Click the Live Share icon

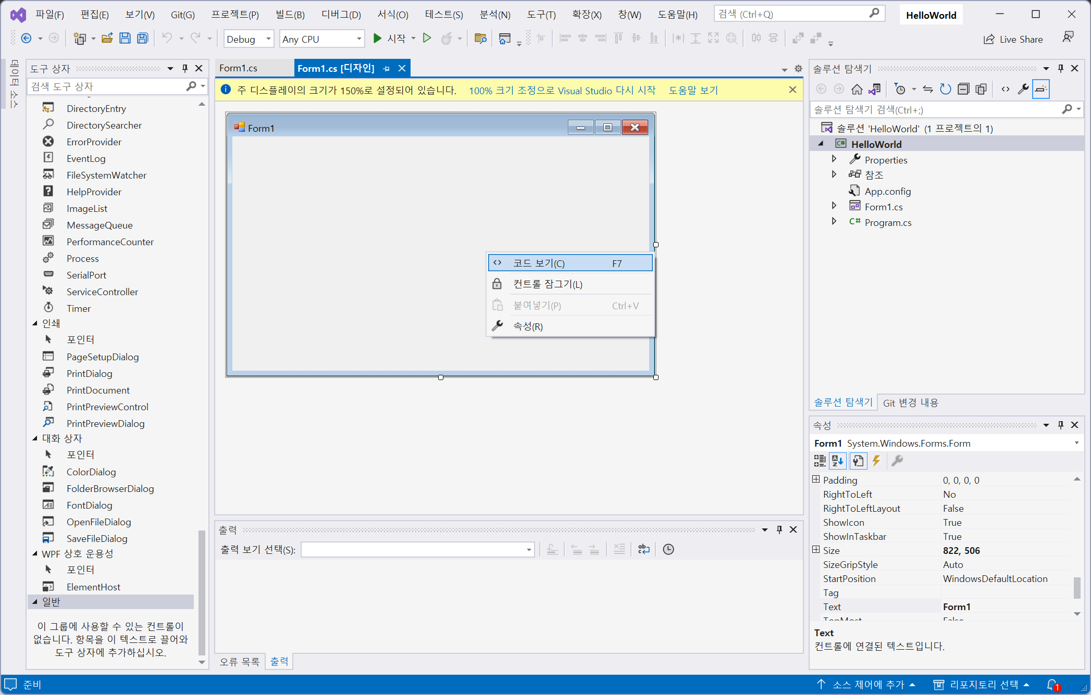(988, 39)
